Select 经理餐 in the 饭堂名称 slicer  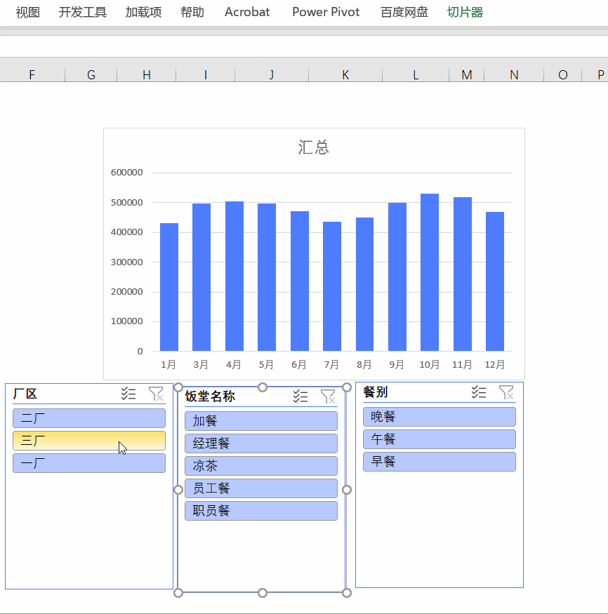[x=260, y=443]
